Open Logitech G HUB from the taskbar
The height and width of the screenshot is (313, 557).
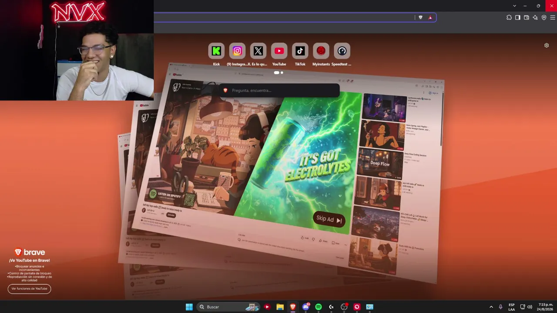(x=331, y=307)
